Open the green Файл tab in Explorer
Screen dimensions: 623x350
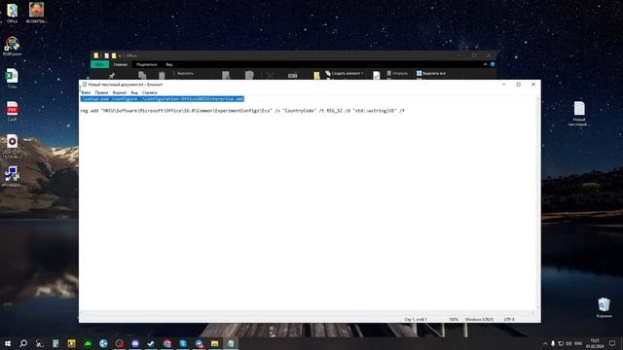[99, 64]
